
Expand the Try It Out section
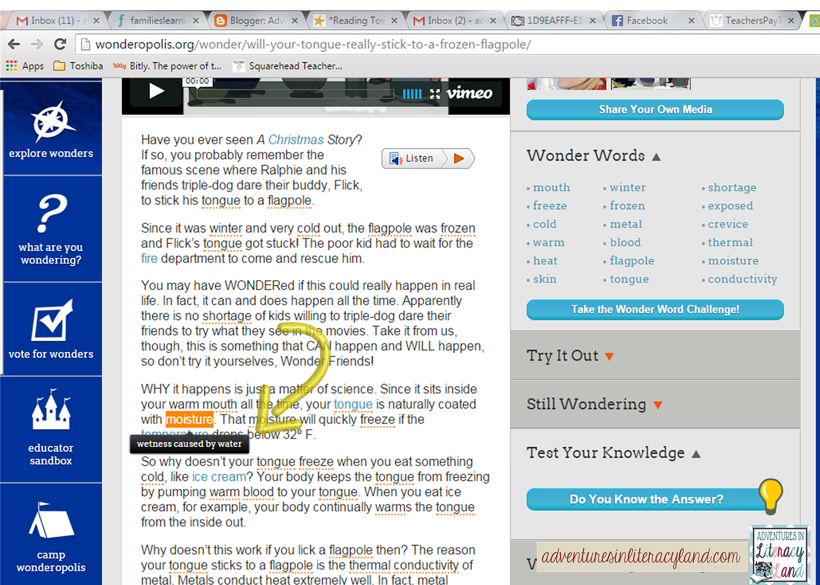tap(609, 356)
